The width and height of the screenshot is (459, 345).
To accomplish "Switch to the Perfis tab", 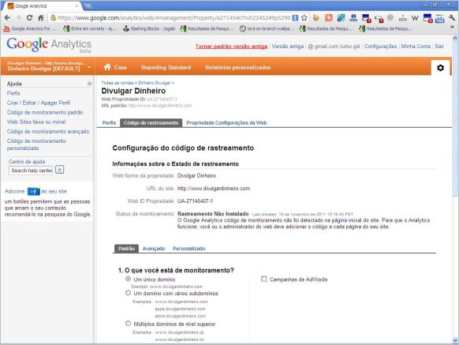I will (109, 123).
